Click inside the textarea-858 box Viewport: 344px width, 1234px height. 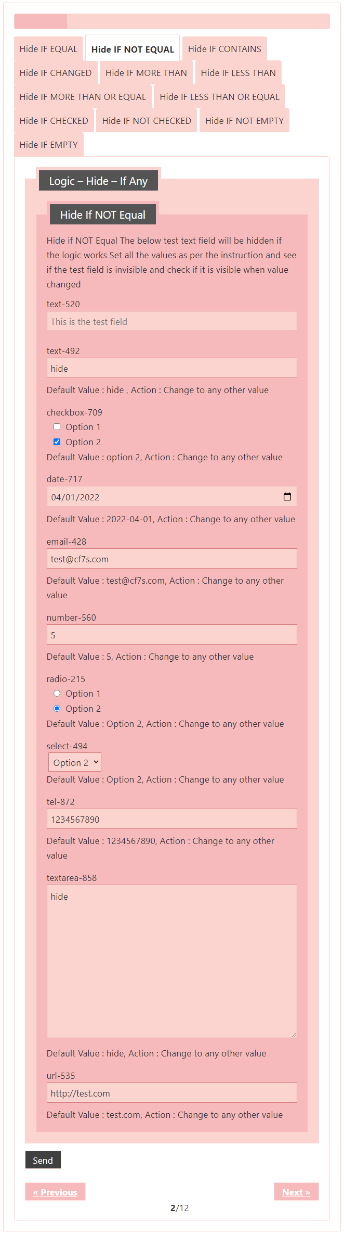click(171, 961)
